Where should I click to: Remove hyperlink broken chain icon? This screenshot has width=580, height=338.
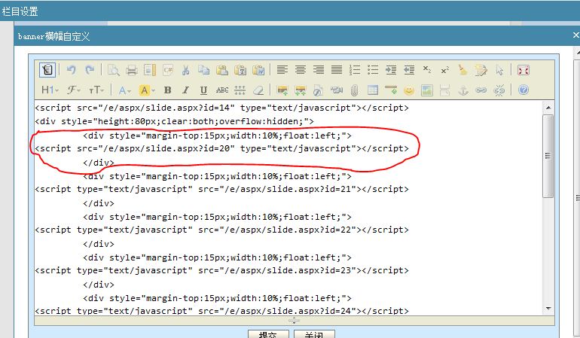click(499, 90)
